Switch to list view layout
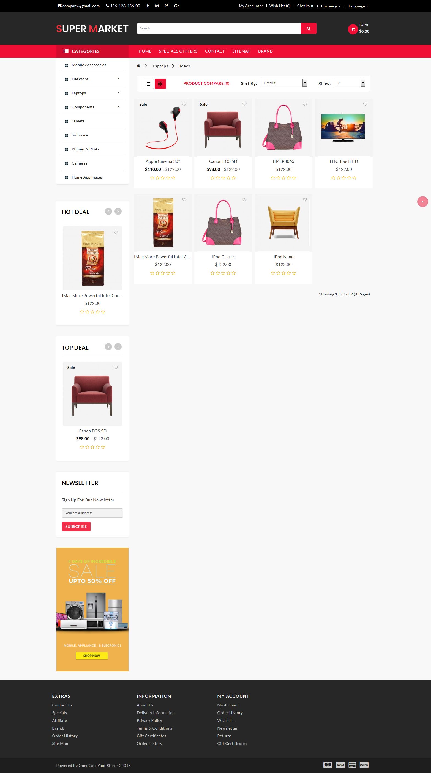This screenshot has width=431, height=773. 148,84
